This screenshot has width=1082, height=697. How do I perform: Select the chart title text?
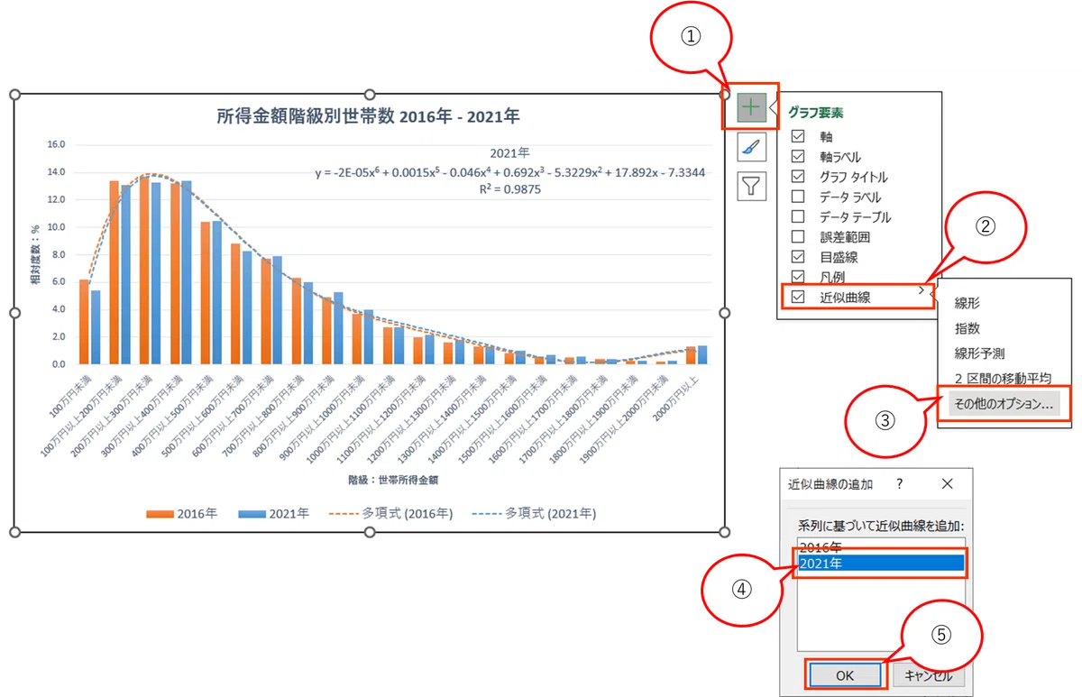click(x=369, y=116)
